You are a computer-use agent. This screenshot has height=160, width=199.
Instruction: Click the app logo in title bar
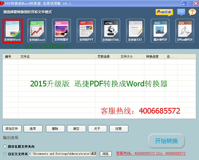(2, 3)
